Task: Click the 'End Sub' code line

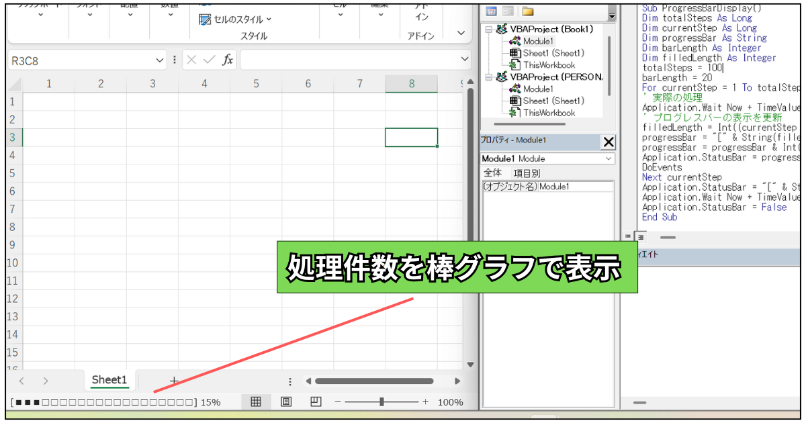Action: (660, 217)
